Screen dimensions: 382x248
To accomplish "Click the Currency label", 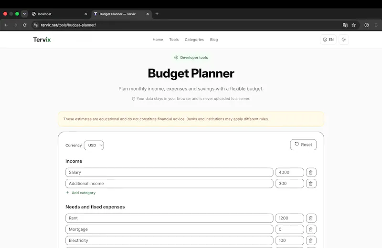I will point(74,145).
